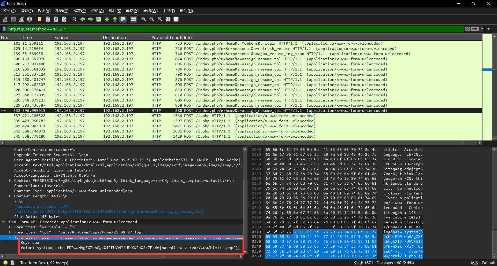
Task: Open the 工具(T) menu
Action: [x=169, y=11]
